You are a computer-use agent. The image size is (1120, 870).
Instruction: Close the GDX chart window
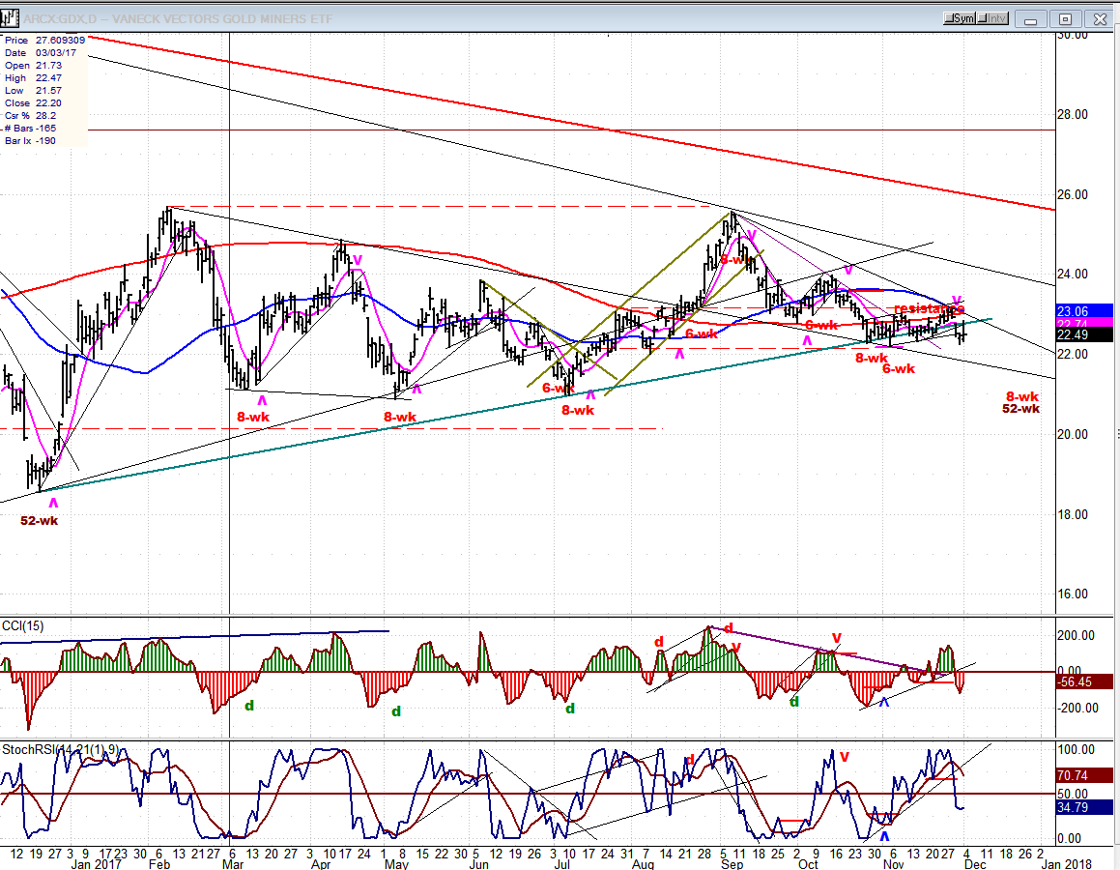pos(1099,18)
